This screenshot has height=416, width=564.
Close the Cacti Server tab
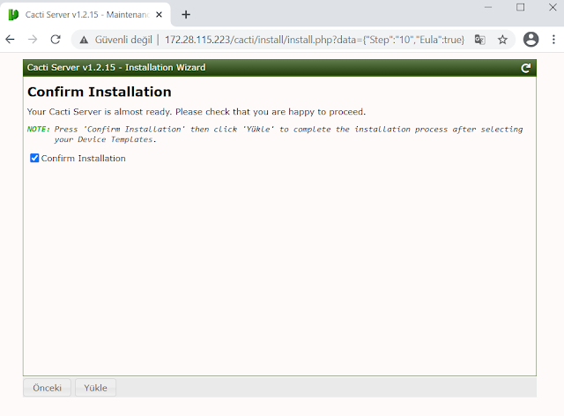click(159, 15)
